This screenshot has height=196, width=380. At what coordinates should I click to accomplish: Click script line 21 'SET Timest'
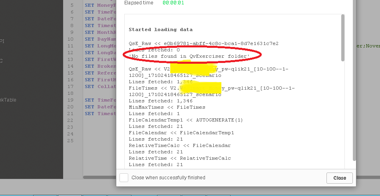click(100, 114)
